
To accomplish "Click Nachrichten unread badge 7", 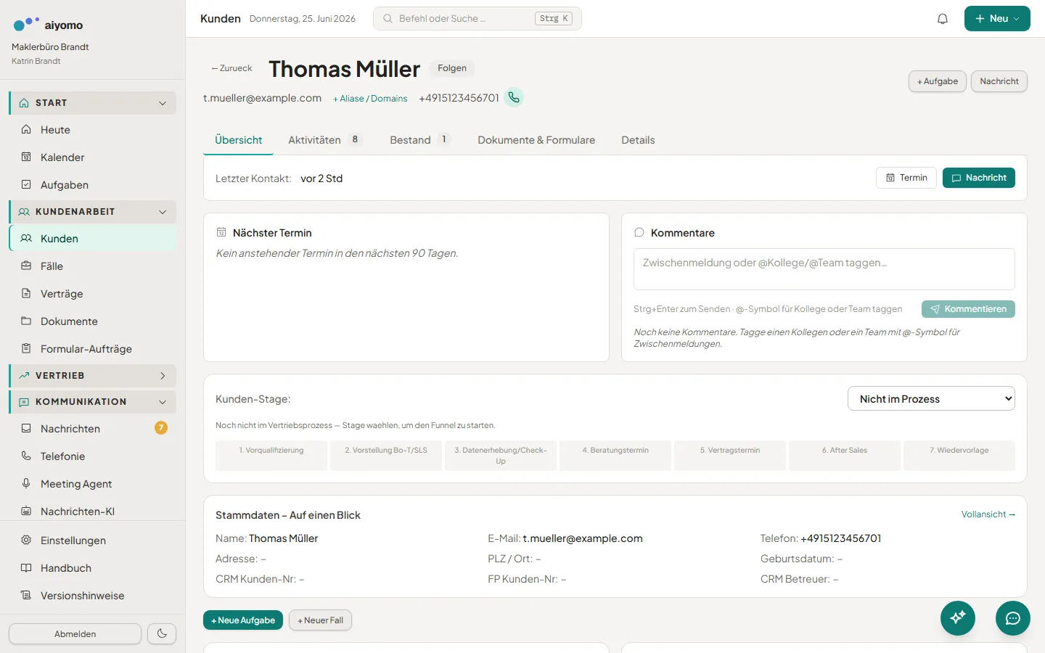I will [x=161, y=428].
